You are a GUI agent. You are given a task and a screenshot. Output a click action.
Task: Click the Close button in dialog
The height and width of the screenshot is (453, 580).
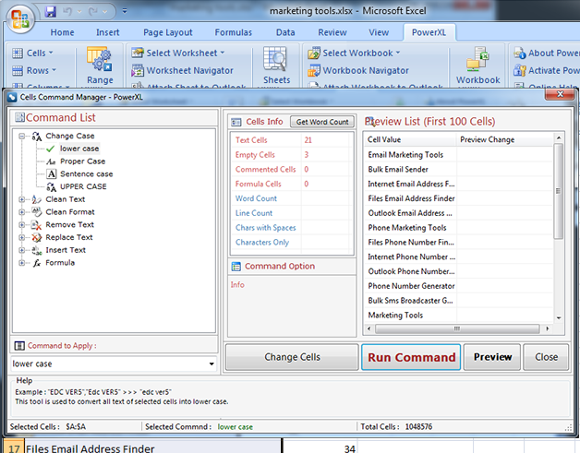[x=546, y=357]
